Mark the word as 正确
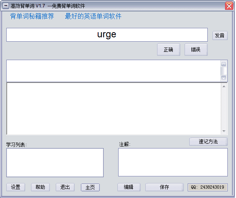The height and width of the screenshot is (198, 236). coord(168,49)
